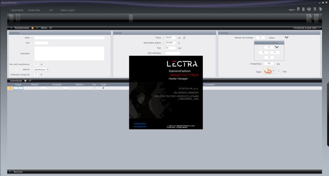Click chevron inside edge spacing box

[277, 47]
